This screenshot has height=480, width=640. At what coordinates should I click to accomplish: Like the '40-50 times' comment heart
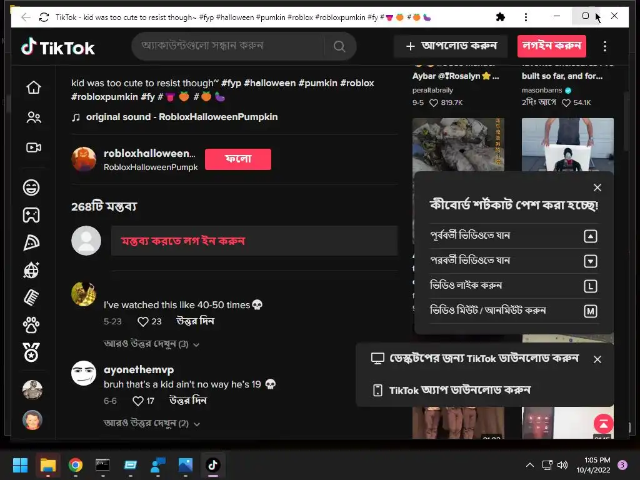(143, 322)
